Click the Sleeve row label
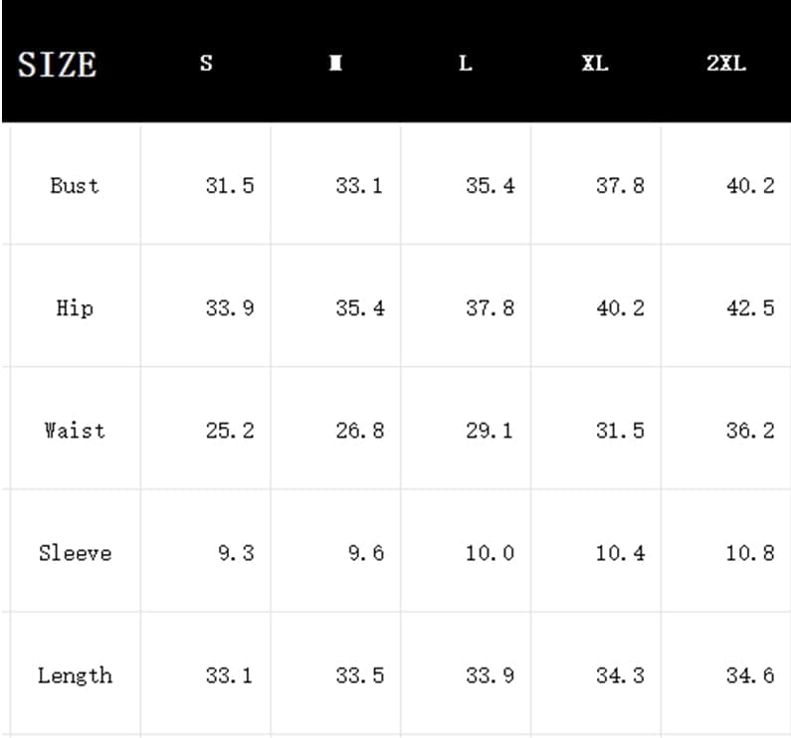Image resolution: width=791 pixels, height=738 pixels. (x=75, y=552)
